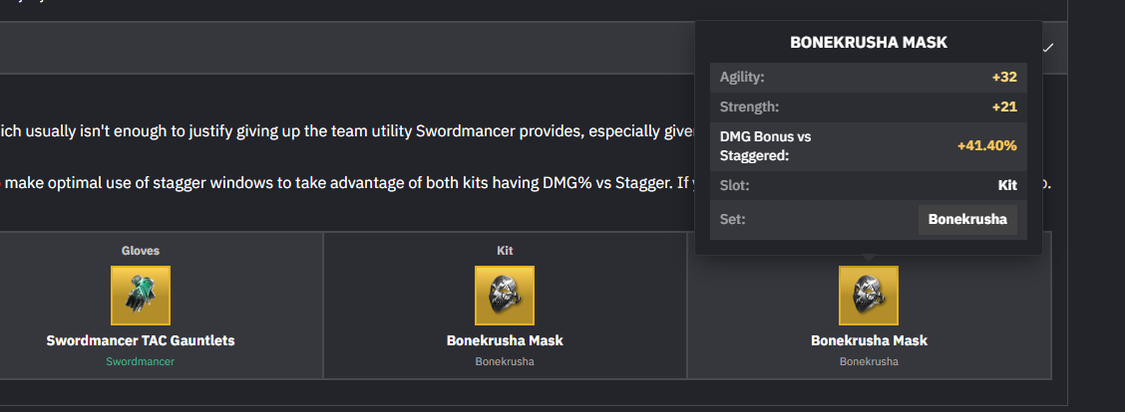Click the Bonekrusha Mask icon under Kit label
This screenshot has width=1125, height=412.
(505, 296)
